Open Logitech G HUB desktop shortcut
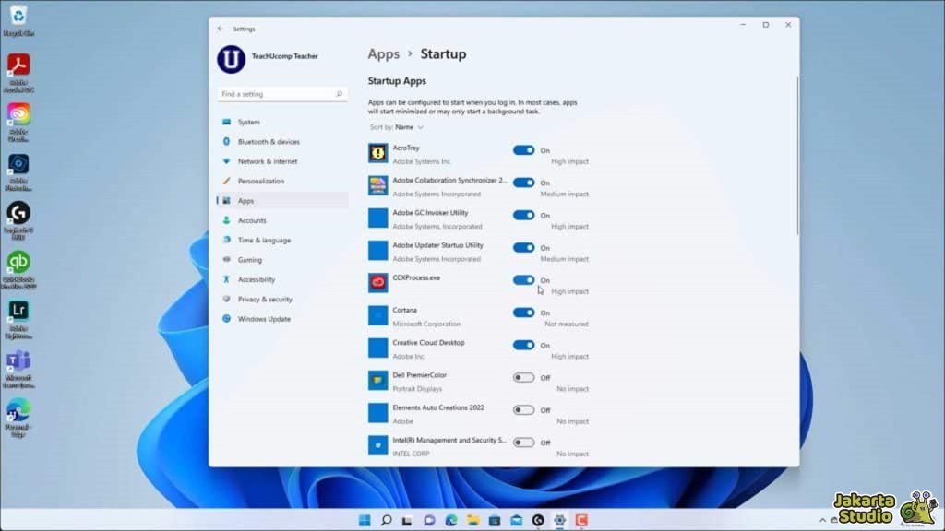 tap(18, 219)
